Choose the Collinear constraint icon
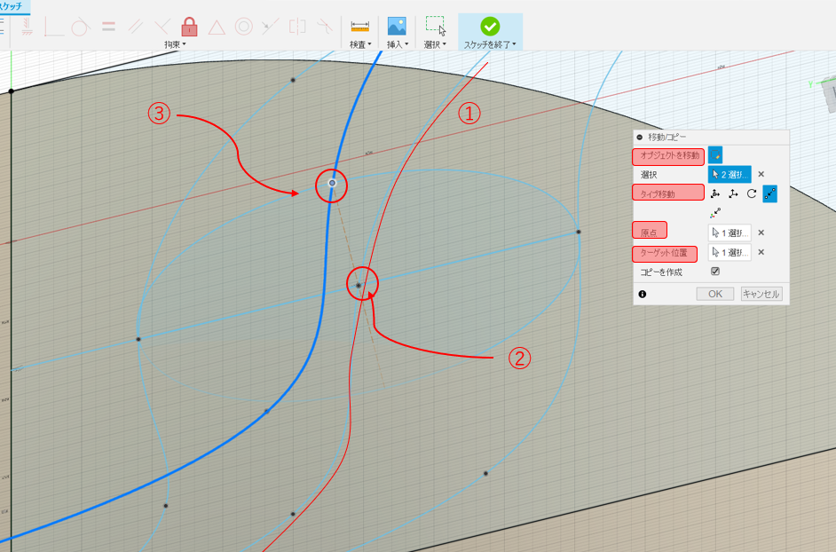Screen dimensions: 836x552 271,26
